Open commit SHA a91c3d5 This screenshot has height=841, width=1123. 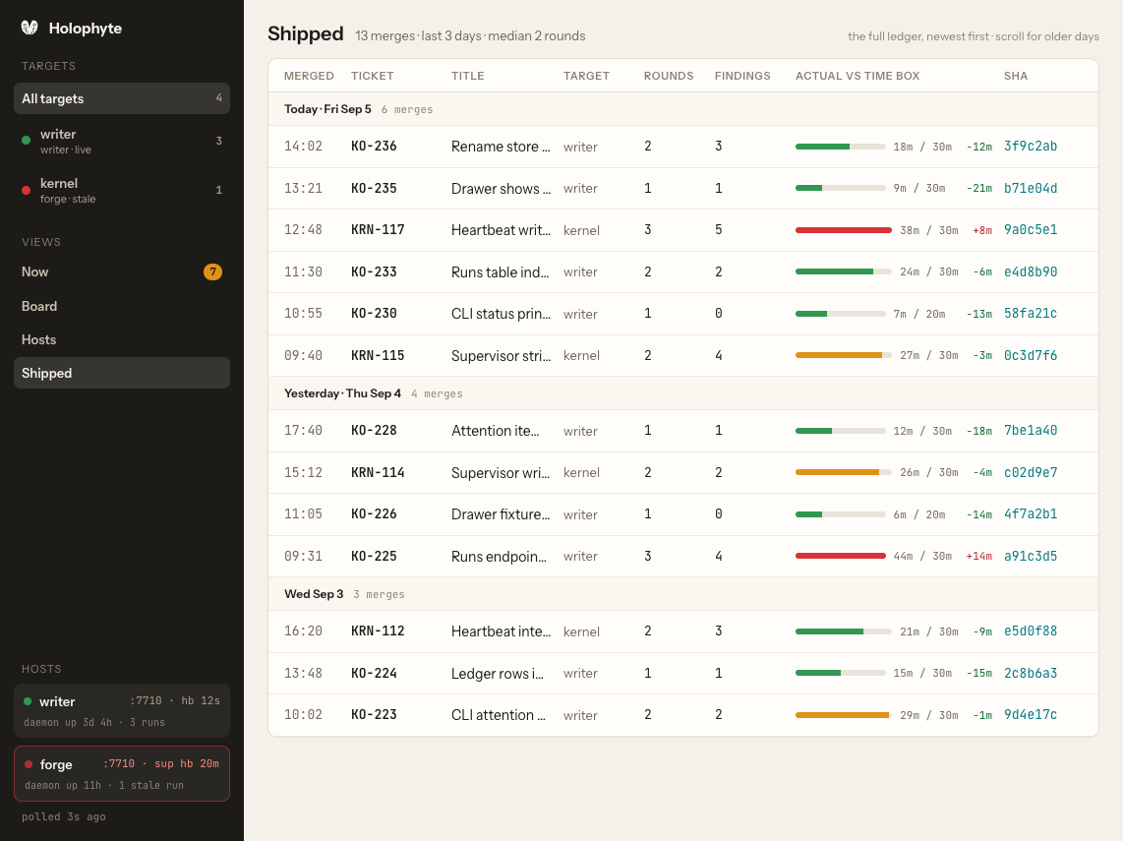click(1031, 557)
